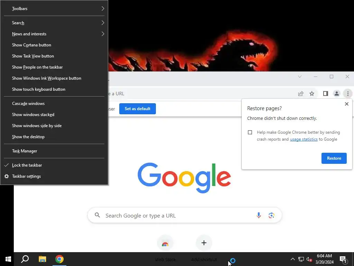Toggle Show touch keyboard button
The width and height of the screenshot is (354, 266).
pos(54,89)
